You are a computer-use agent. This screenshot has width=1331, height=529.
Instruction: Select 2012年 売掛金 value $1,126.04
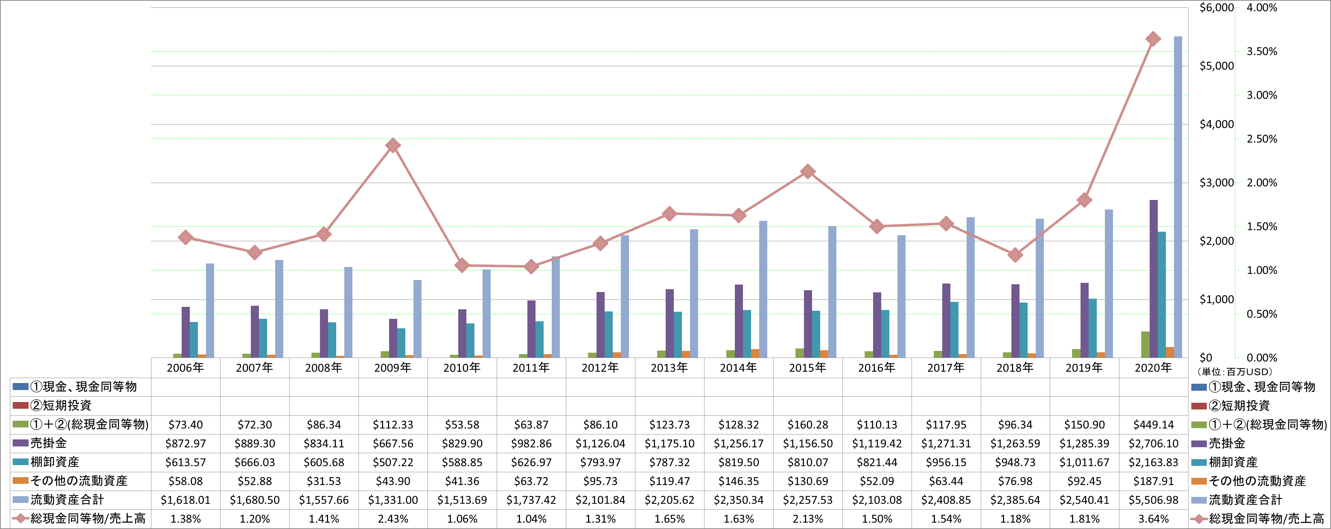coord(600,444)
